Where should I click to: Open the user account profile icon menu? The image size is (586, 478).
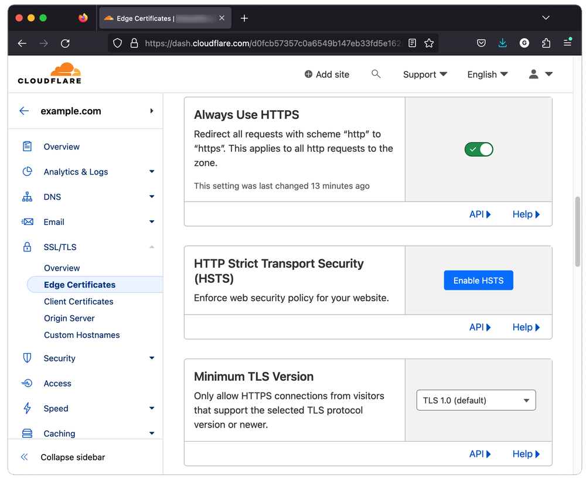[x=540, y=74]
